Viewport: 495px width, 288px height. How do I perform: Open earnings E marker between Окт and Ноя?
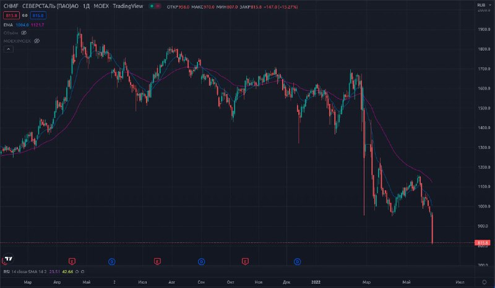[245, 261]
